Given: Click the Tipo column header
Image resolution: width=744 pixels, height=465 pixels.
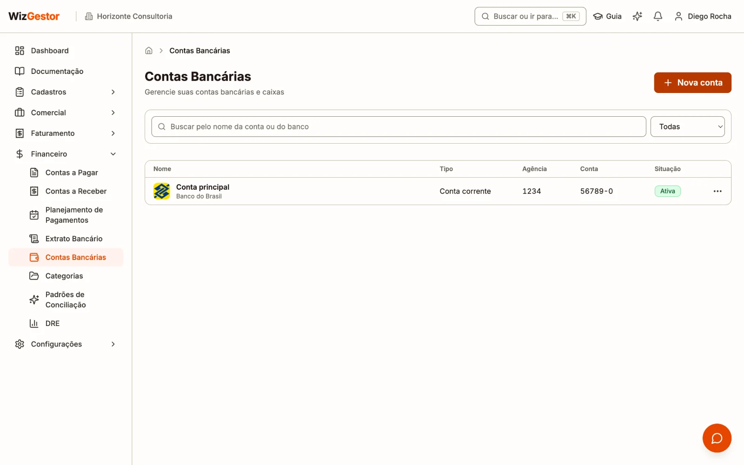Looking at the screenshot, I should point(446,169).
